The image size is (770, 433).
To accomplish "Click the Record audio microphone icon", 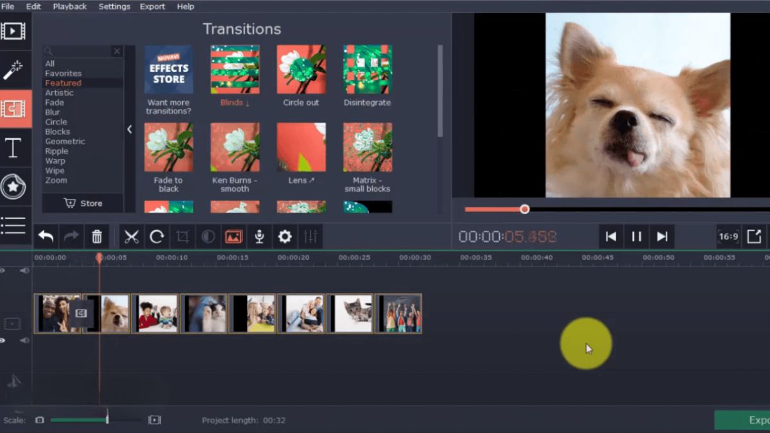I will click(259, 236).
